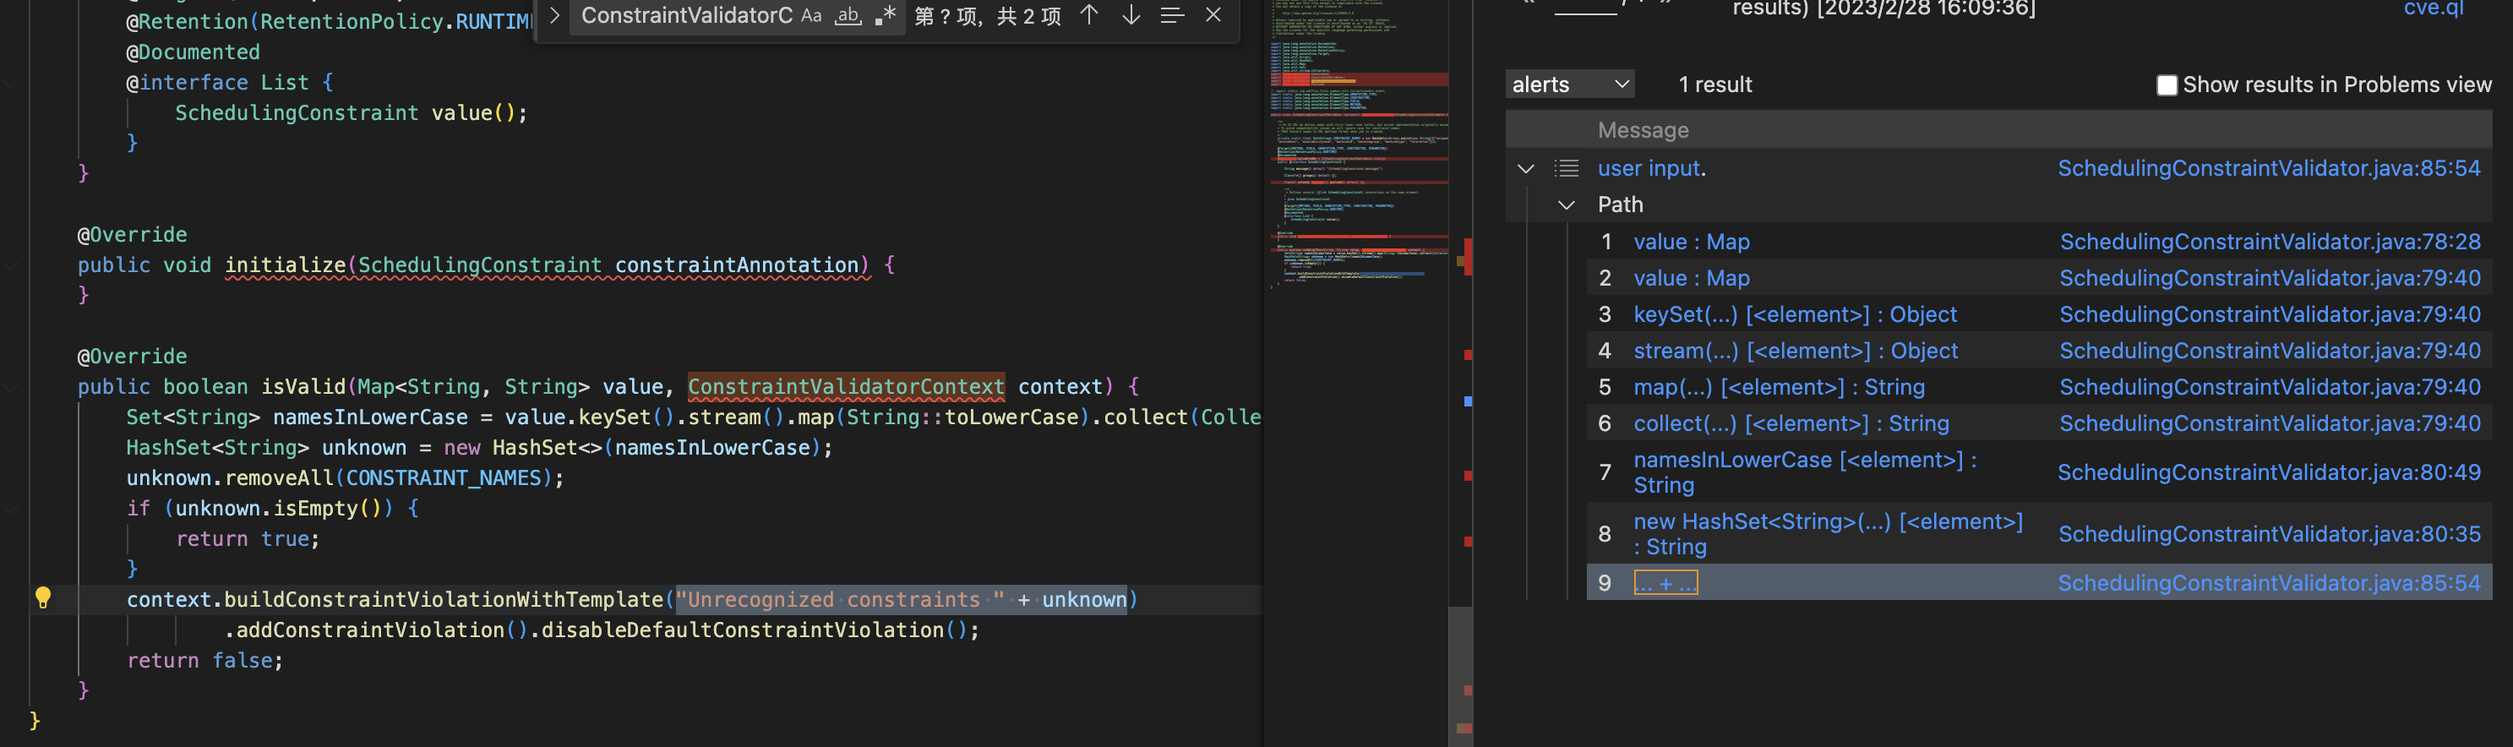Viewport: 2513px width, 747px height.
Task: Click the '1 result' count text
Action: (1715, 85)
